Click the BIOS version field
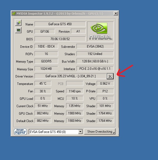158x160 pixels. [x=60, y=39]
